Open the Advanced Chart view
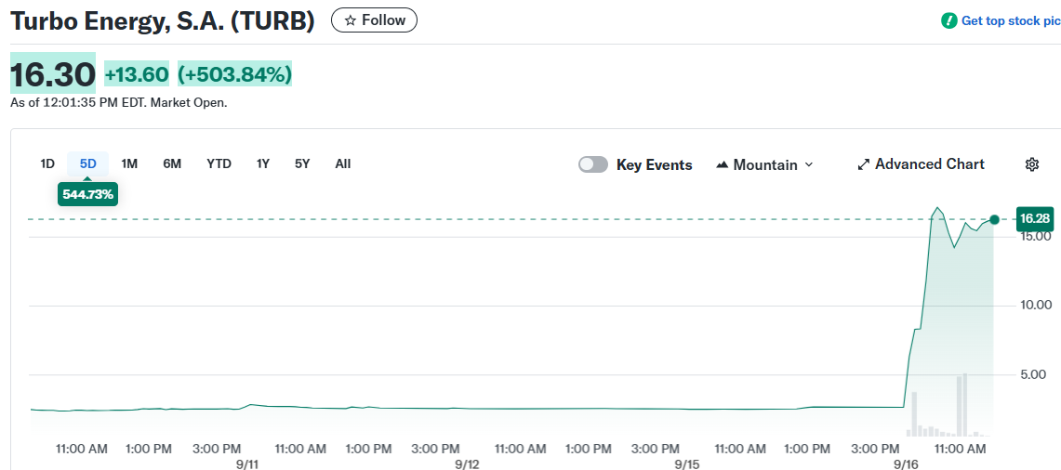 point(921,164)
